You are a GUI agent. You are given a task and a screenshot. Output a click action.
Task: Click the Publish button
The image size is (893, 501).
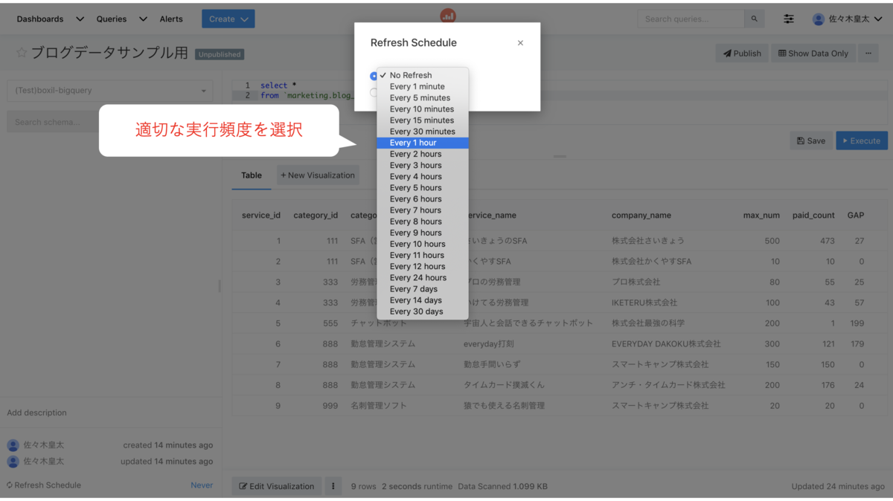pos(741,53)
